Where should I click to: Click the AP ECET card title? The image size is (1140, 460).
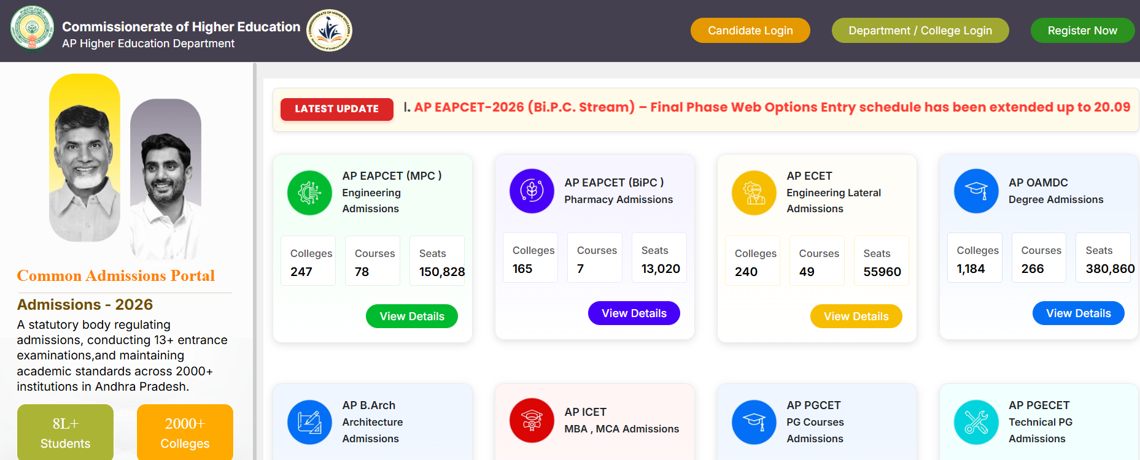click(809, 176)
